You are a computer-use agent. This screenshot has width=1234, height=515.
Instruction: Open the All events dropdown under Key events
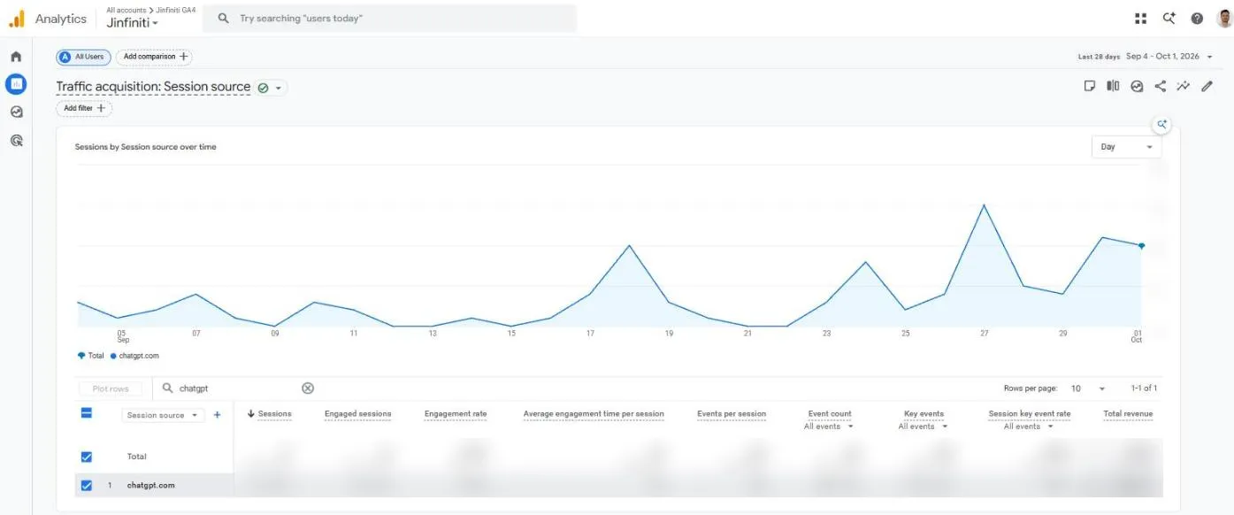(923, 427)
